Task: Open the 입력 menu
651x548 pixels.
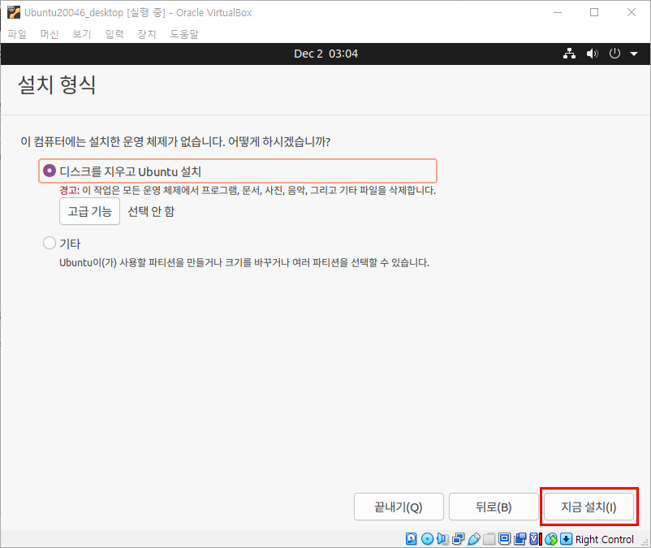Action: tap(114, 34)
